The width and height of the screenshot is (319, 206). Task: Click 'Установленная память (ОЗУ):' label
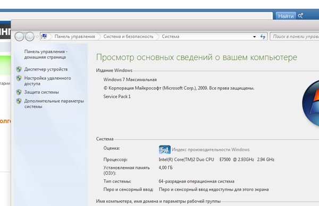point(127,170)
